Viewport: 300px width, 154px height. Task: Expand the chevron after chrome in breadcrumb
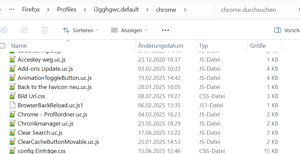click(x=185, y=9)
